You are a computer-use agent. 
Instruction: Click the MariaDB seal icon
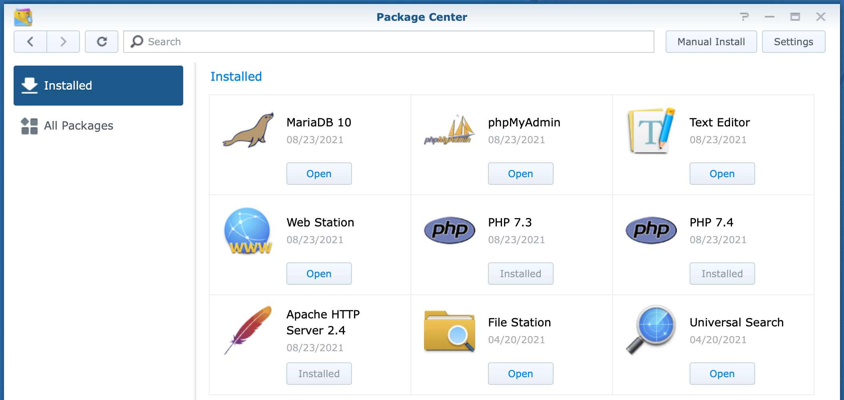[x=248, y=130]
